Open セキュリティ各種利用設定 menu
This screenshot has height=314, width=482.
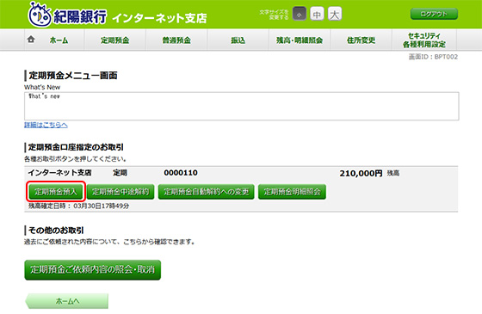424,40
